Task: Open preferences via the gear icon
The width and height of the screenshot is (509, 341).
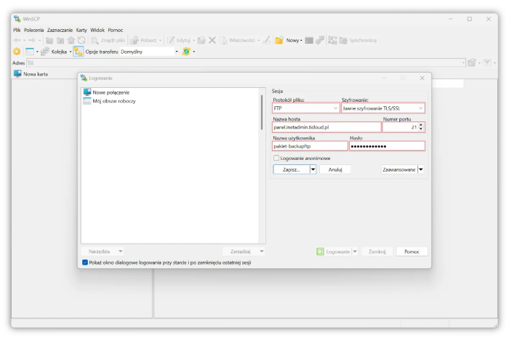Action: click(x=17, y=52)
